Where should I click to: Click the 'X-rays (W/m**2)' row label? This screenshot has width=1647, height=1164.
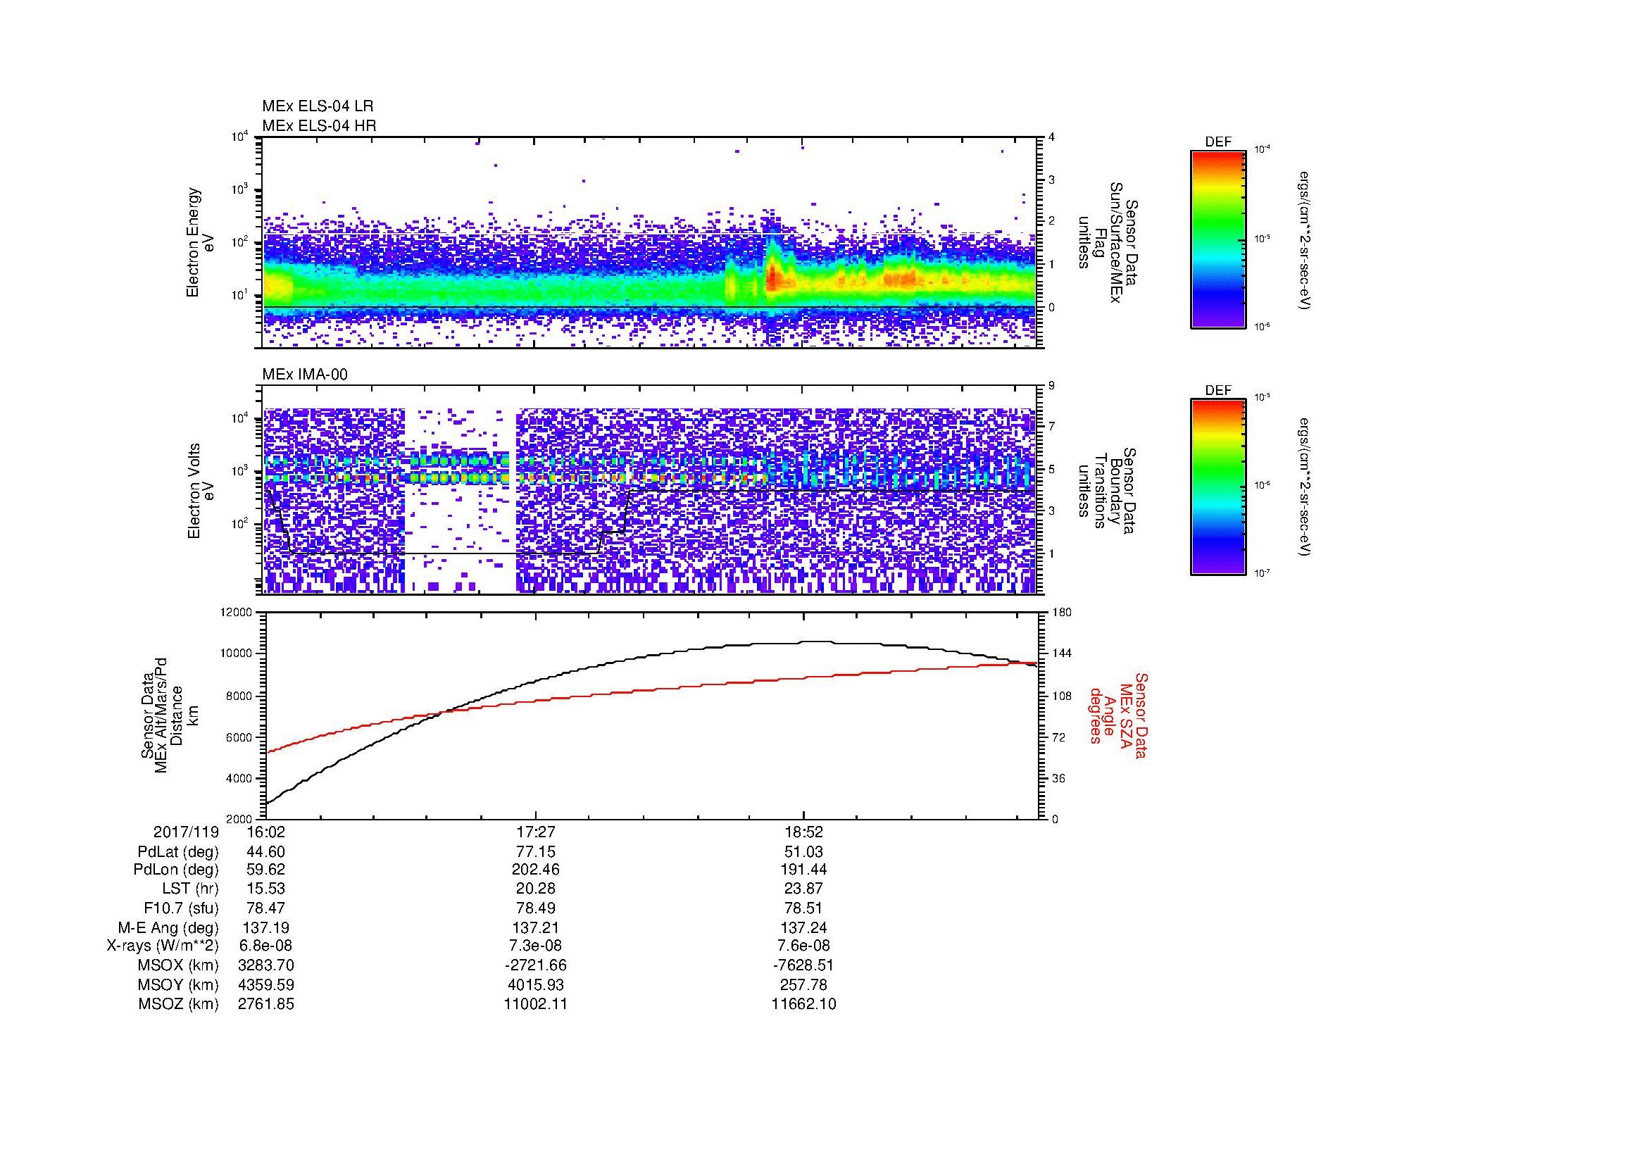[x=163, y=946]
